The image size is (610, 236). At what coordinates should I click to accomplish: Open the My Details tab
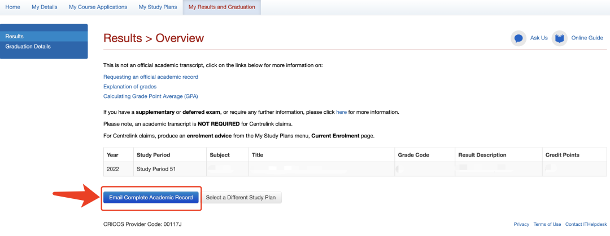click(43, 7)
